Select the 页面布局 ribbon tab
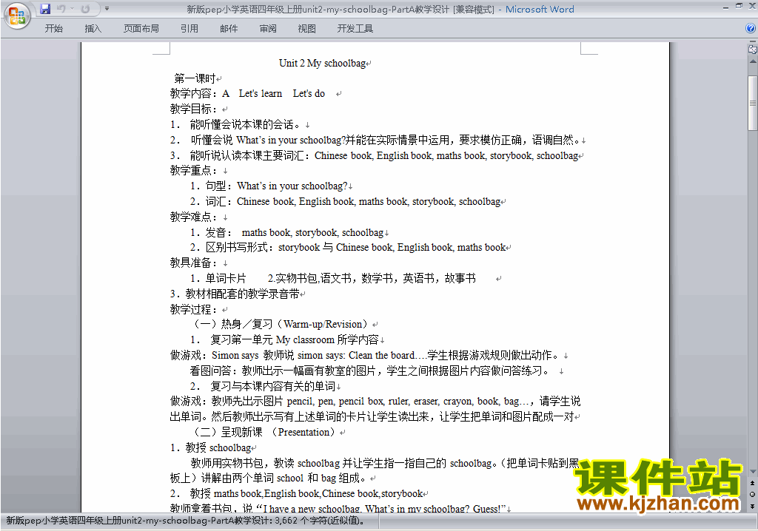 click(141, 29)
